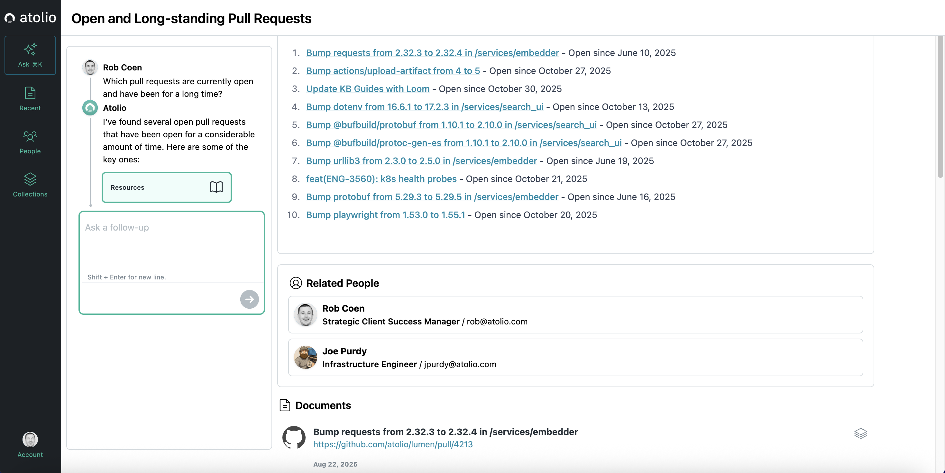Screen dimensions: 945x473
Task: Open the Ask sparkle icon in sidebar
Action: pos(30,50)
